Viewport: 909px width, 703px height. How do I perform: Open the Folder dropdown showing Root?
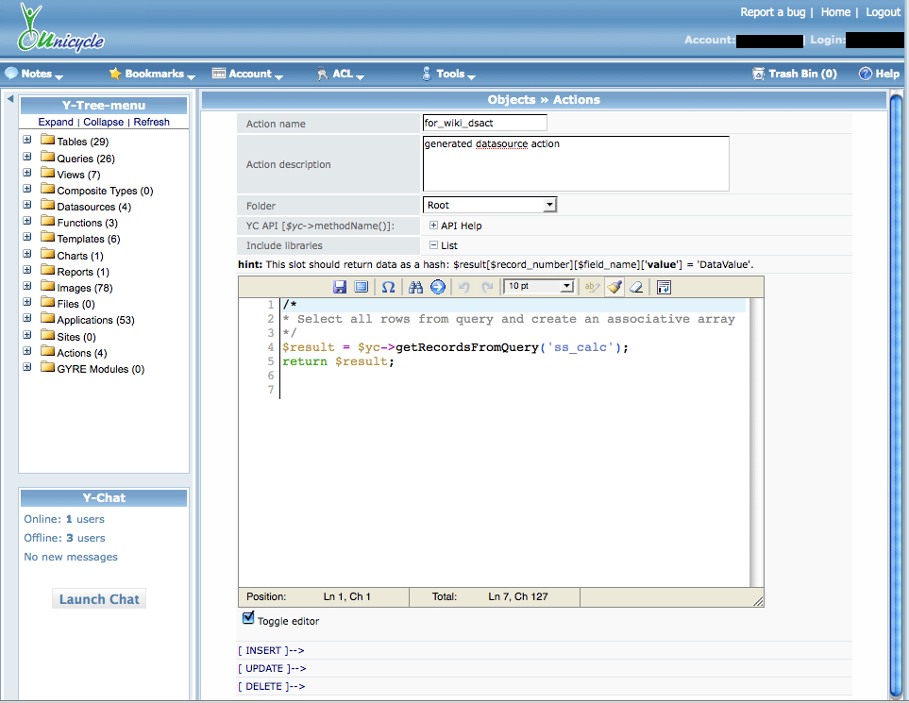point(490,205)
